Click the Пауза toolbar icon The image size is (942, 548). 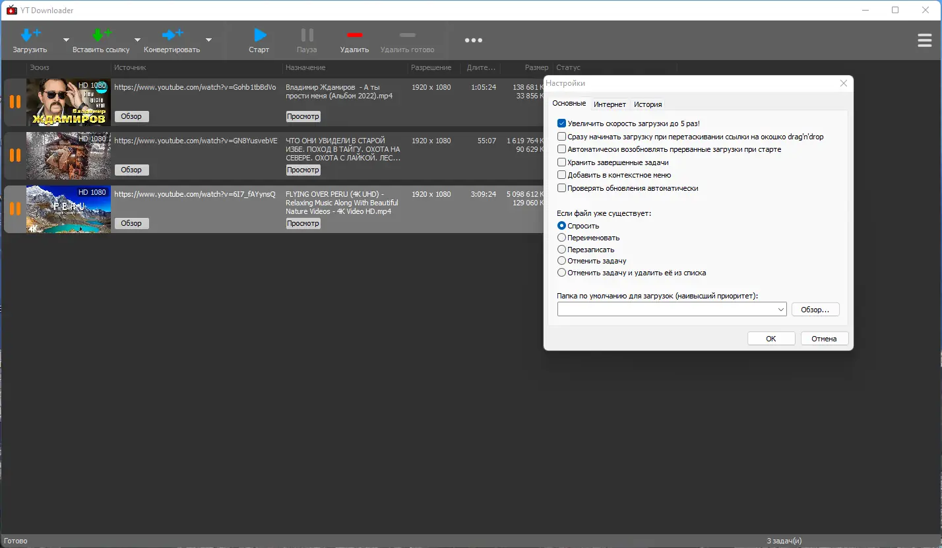coord(307,35)
